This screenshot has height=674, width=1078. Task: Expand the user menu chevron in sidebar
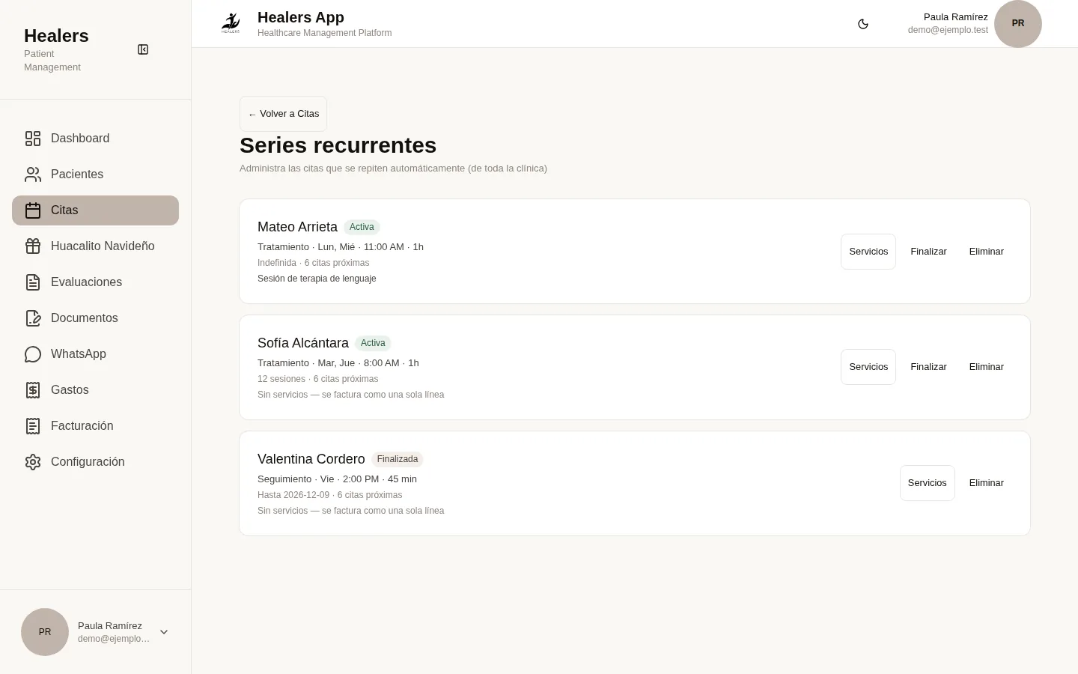(164, 632)
